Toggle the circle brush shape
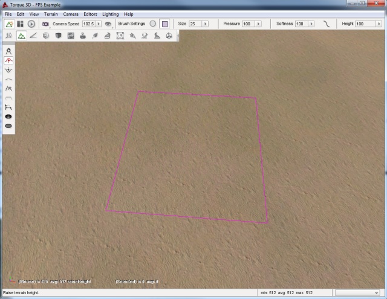 point(153,24)
